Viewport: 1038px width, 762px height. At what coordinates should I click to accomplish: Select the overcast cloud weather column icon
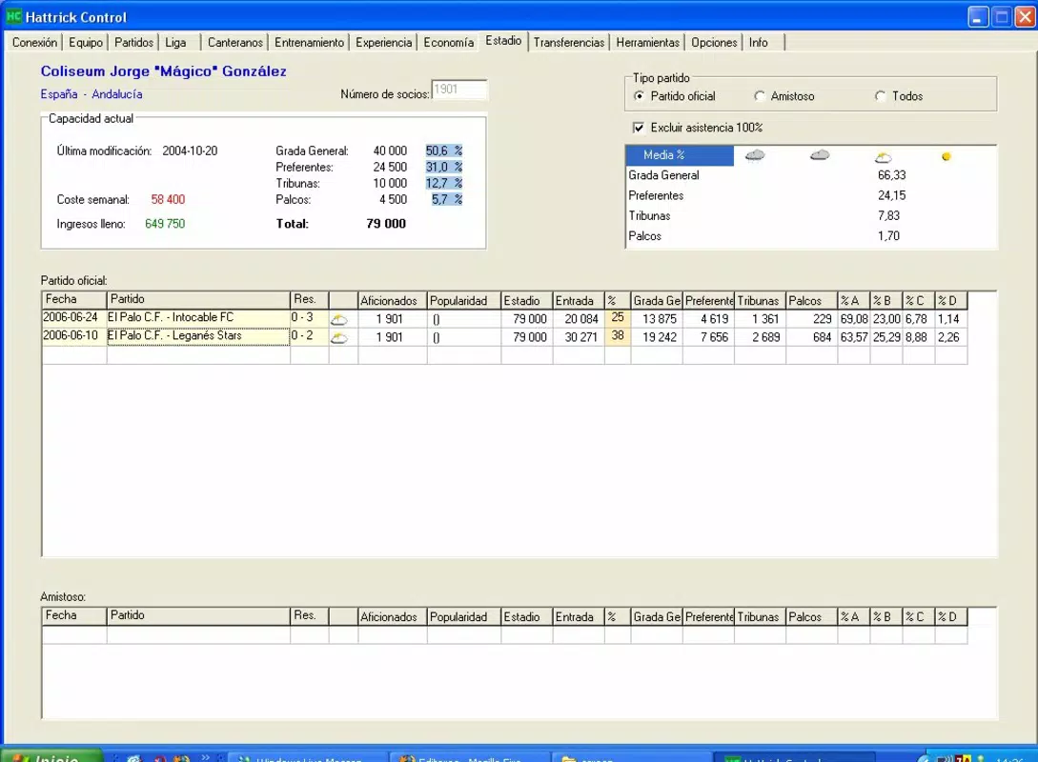(x=820, y=155)
